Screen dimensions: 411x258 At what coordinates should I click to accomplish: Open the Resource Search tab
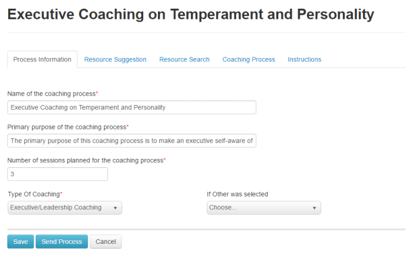coord(184,59)
